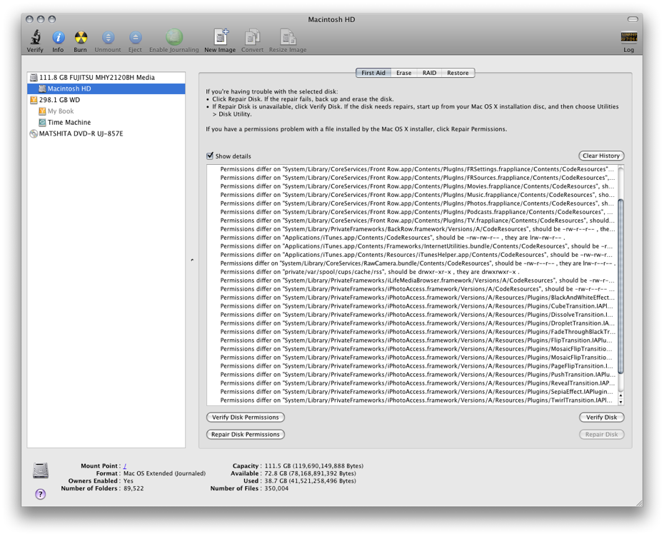Image resolution: width=664 pixels, height=536 pixels.
Task: Switch to the First Aid tab
Action: point(373,73)
